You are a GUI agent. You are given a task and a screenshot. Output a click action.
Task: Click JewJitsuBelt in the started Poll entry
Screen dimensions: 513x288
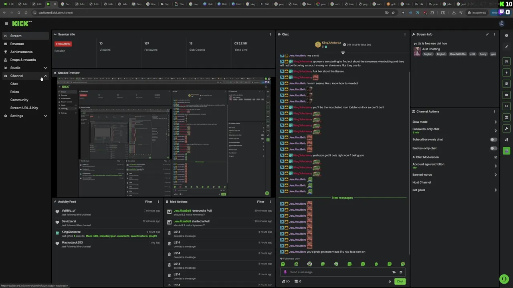[x=182, y=221]
